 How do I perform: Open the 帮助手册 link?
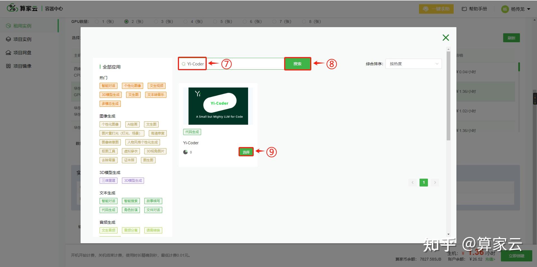tap(474, 9)
